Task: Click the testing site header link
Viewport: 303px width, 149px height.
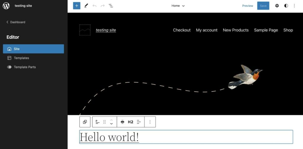Action: [x=106, y=30]
